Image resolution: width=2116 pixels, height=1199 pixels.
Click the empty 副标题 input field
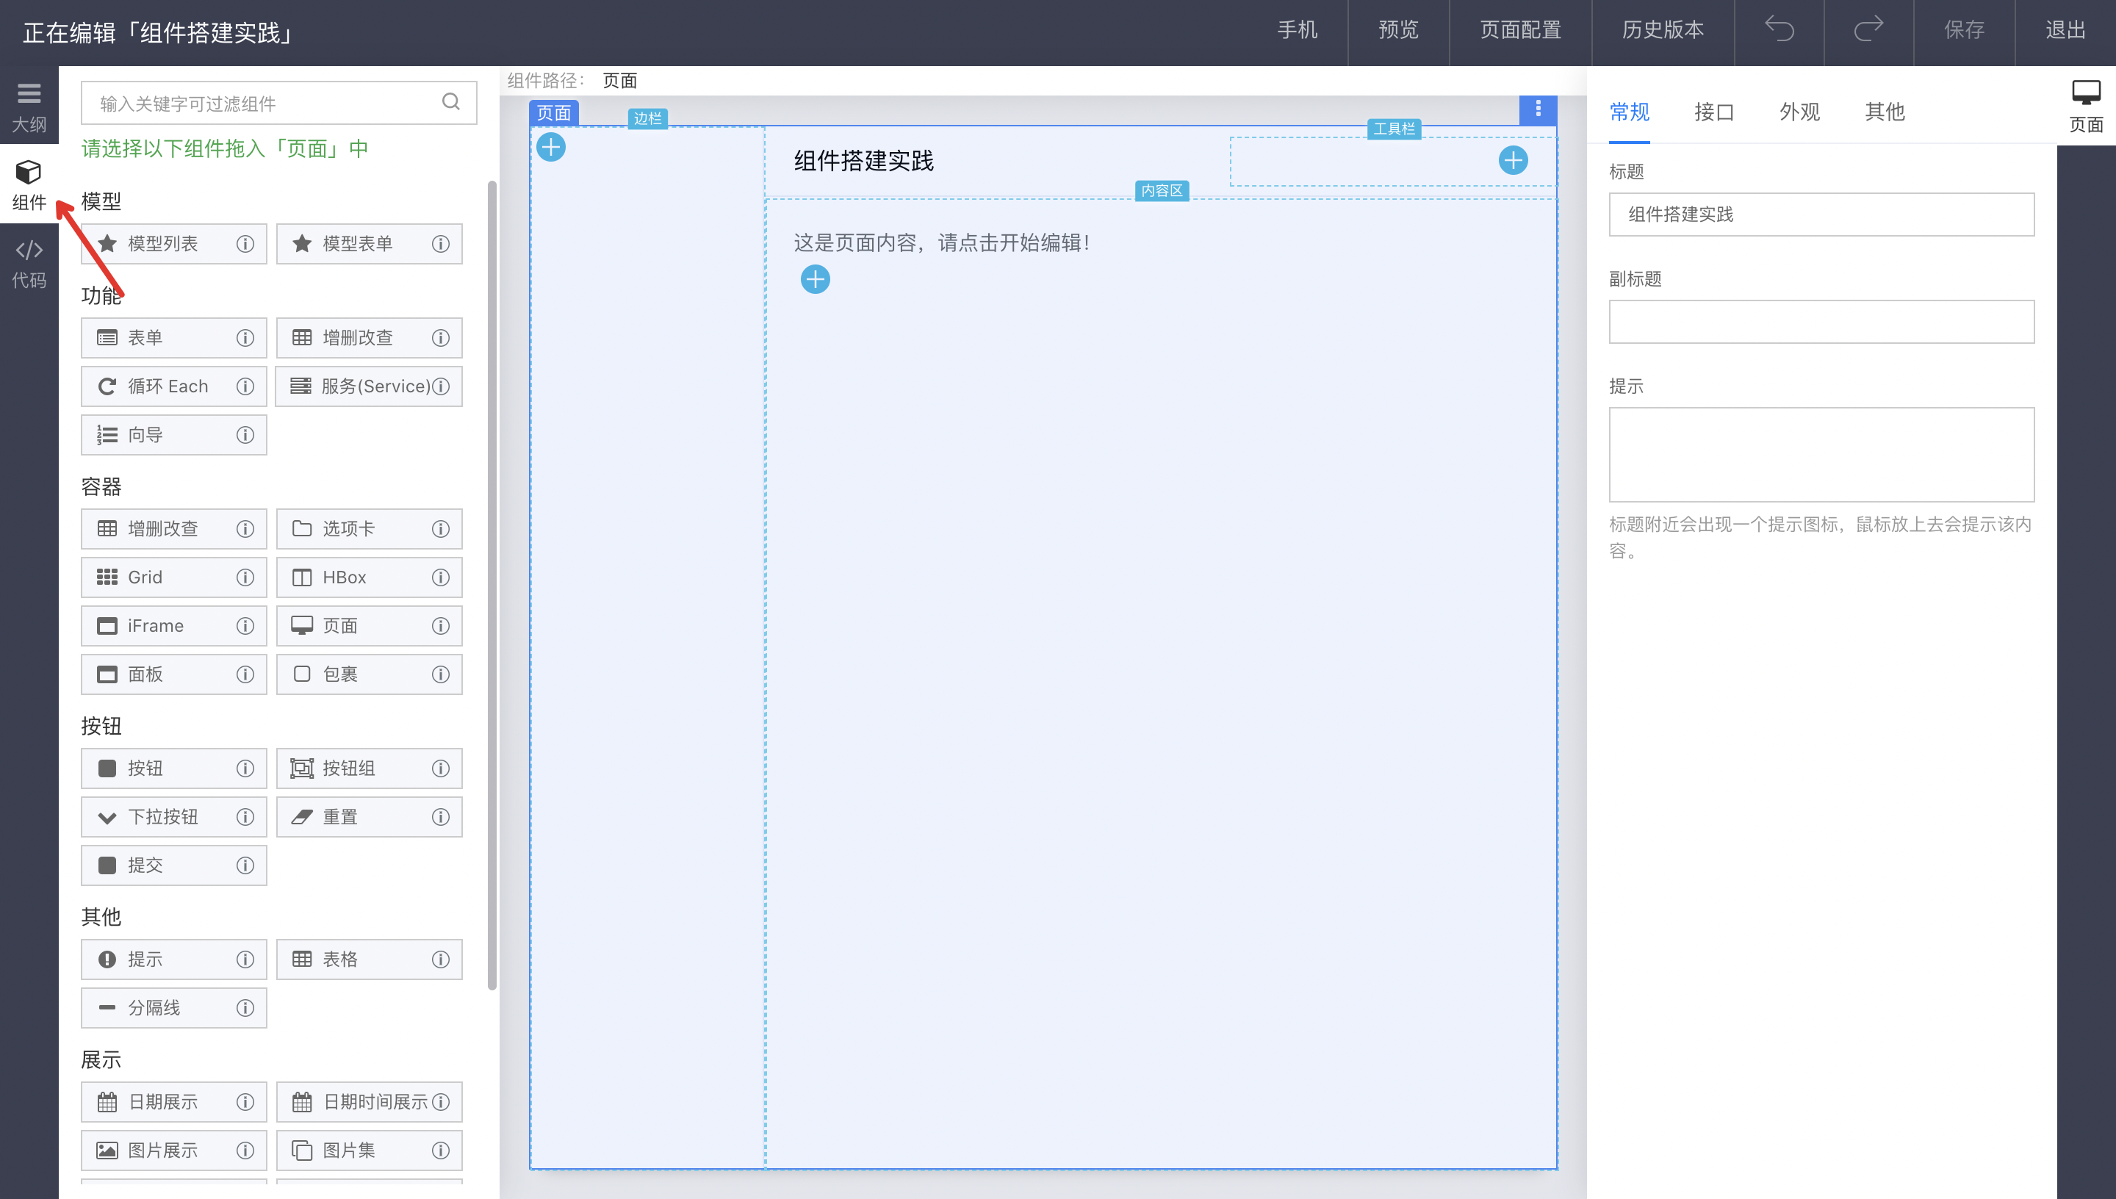click(x=1821, y=322)
